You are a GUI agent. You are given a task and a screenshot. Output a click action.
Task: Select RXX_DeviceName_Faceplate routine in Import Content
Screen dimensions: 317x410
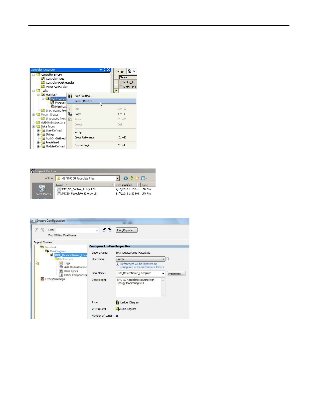pos(70,255)
